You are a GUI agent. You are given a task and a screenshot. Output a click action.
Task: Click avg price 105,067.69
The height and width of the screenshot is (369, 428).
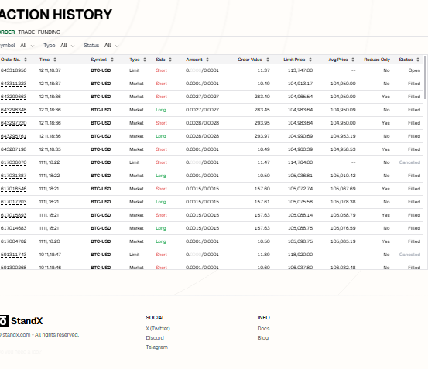pos(343,189)
